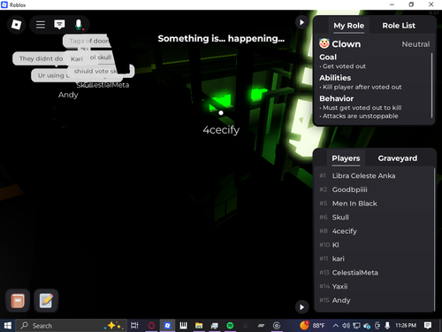
Task: Open the notepad with pencil button
Action: click(46, 301)
